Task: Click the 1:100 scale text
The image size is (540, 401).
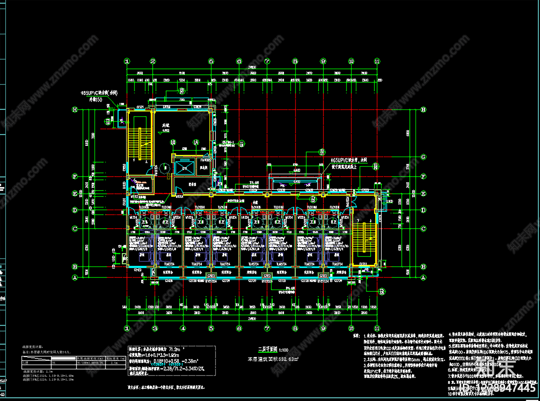Action: coord(283,350)
